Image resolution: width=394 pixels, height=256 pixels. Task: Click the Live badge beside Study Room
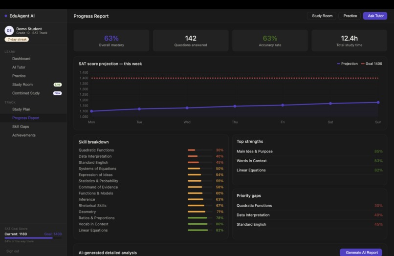click(x=58, y=85)
